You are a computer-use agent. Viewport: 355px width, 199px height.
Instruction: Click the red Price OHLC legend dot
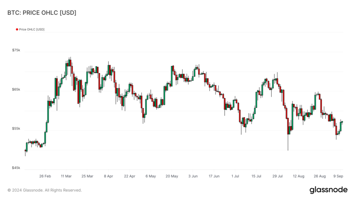[x=17, y=29]
